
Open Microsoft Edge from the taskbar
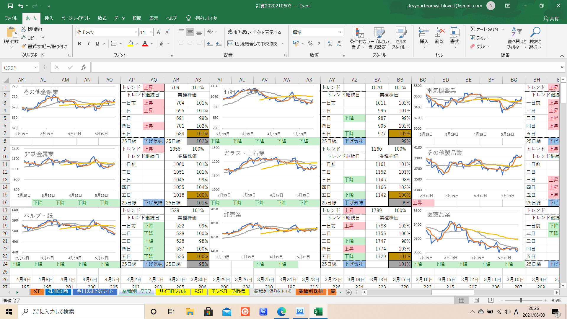pyautogui.click(x=281, y=311)
